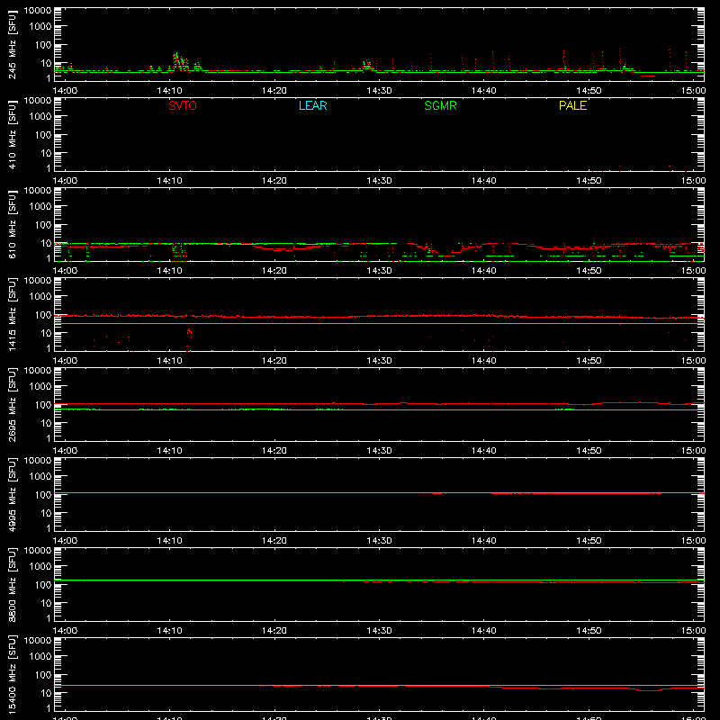Viewport: 720px width, 720px height.
Task: Click the 10000 y-axis value on 15400 MHz panel
Action: [x=38, y=641]
